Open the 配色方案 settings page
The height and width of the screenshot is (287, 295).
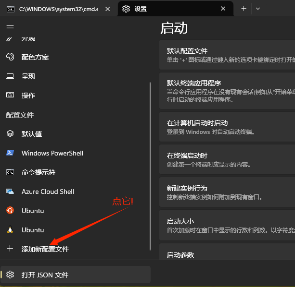[75, 57]
